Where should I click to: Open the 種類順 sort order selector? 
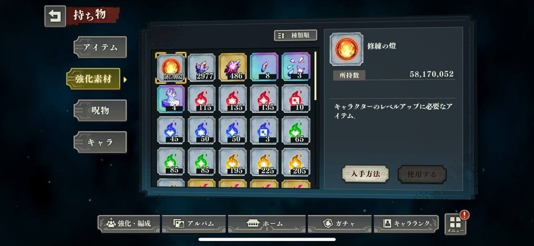point(296,35)
